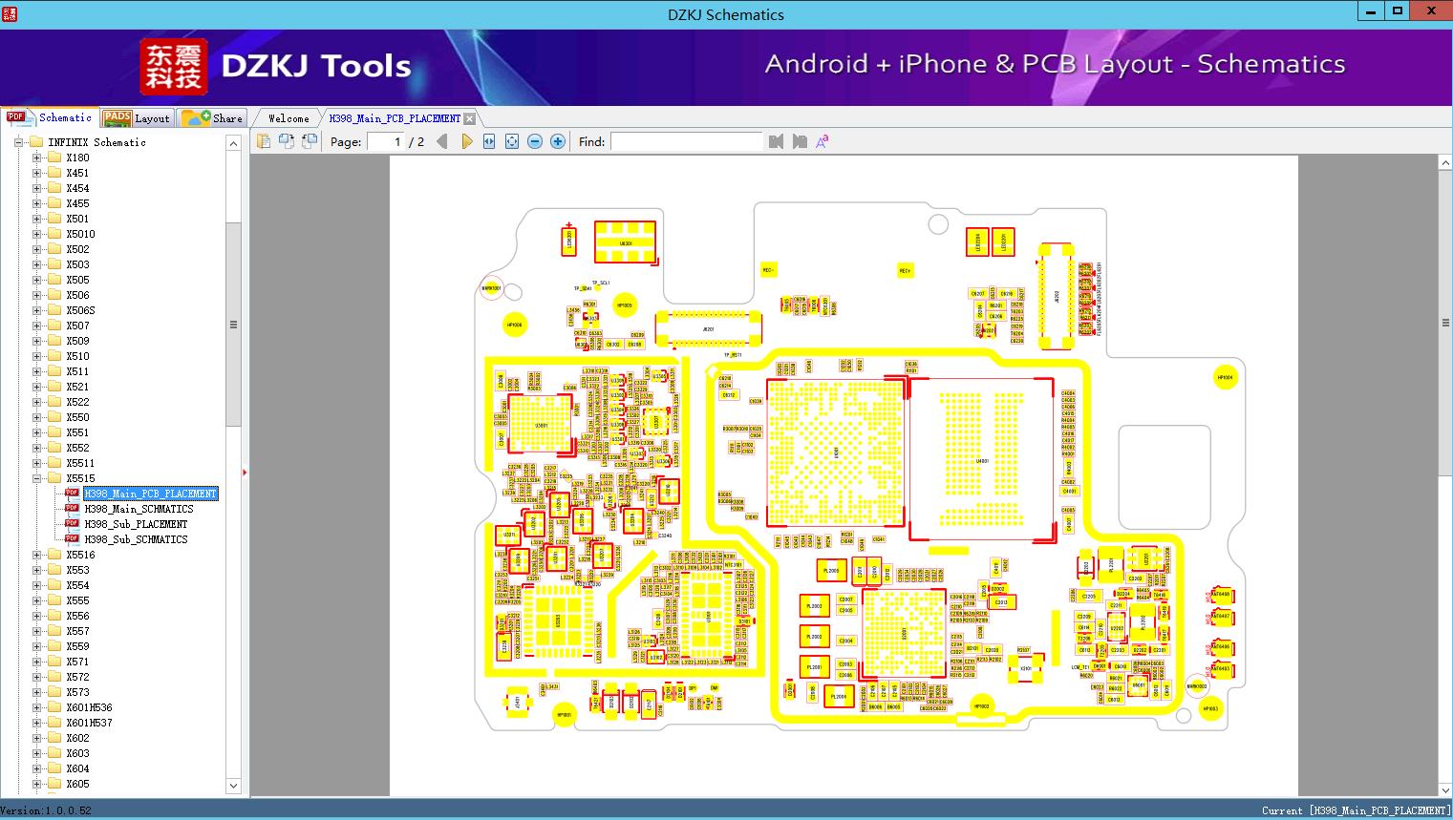
Task: Zoom out with minus icon
Action: (535, 141)
